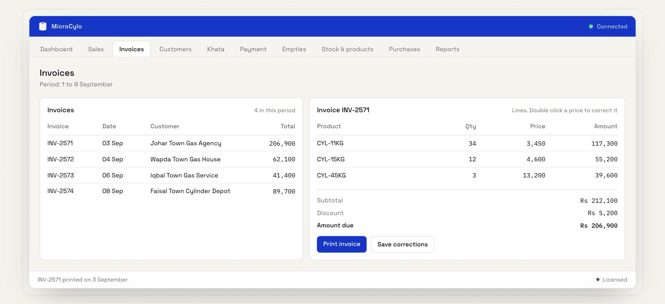Click the 3,450 price cell
This screenshot has height=304, width=665.
click(x=536, y=144)
